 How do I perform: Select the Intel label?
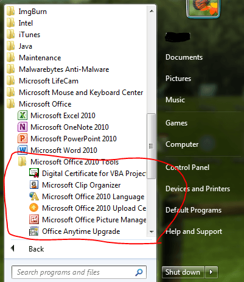tap(26, 23)
